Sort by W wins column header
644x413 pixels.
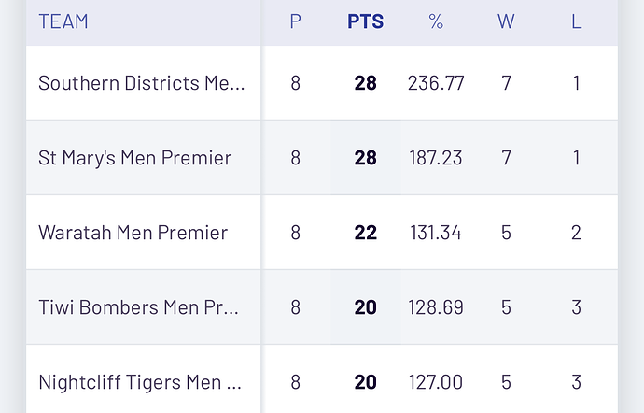point(506,21)
